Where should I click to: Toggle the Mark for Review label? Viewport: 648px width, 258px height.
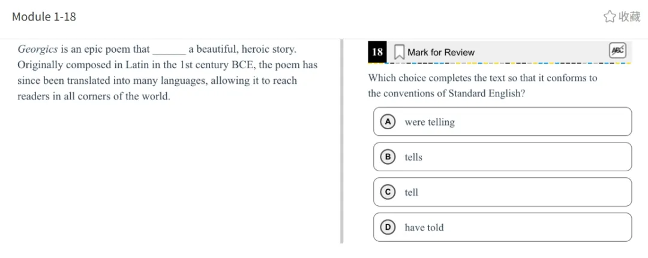(440, 52)
